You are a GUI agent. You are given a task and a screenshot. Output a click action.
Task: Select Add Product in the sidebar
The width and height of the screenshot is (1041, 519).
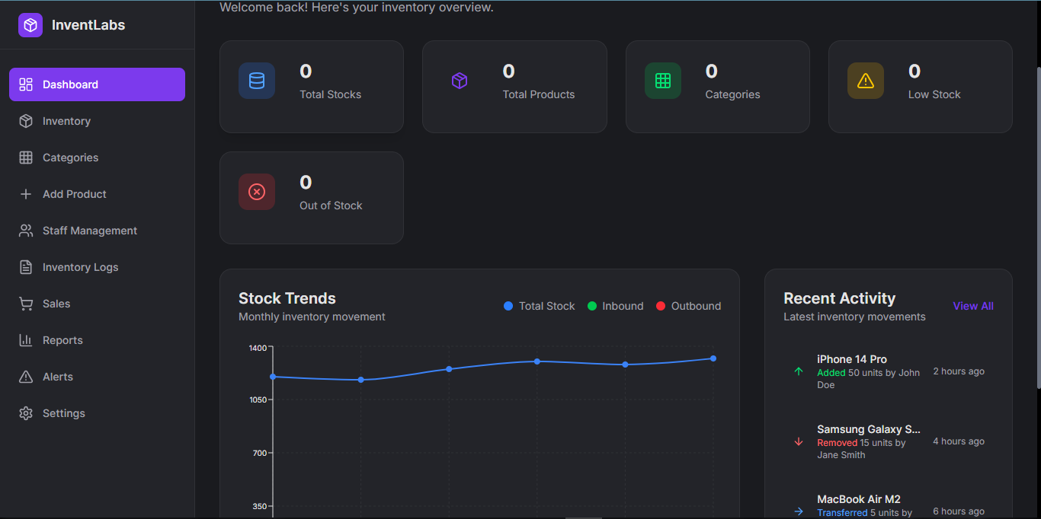[x=74, y=194]
